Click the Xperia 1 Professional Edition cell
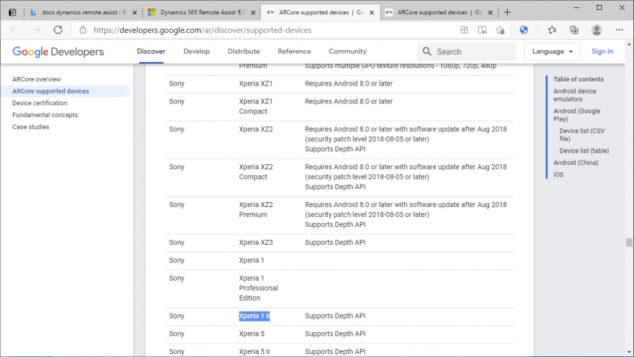Screen dimensions: 634x357 (258, 288)
